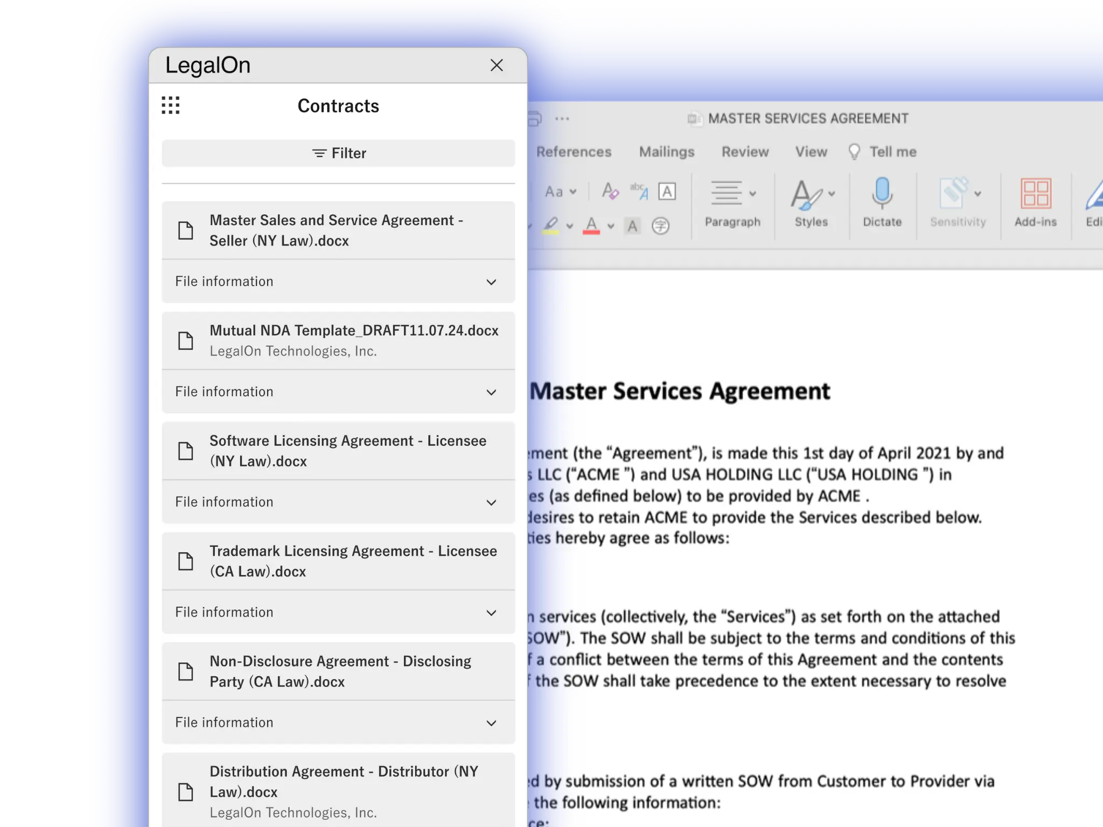Expand File information for Non-Disclosure Agreement

(338, 723)
